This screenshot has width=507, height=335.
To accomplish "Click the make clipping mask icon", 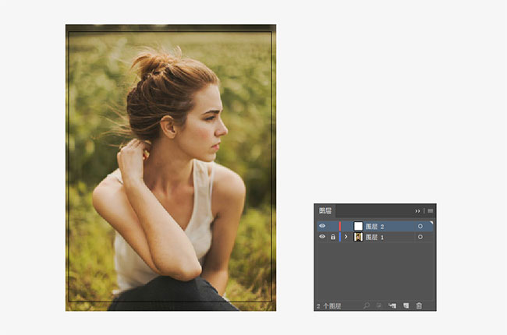I will pyautogui.click(x=379, y=305).
